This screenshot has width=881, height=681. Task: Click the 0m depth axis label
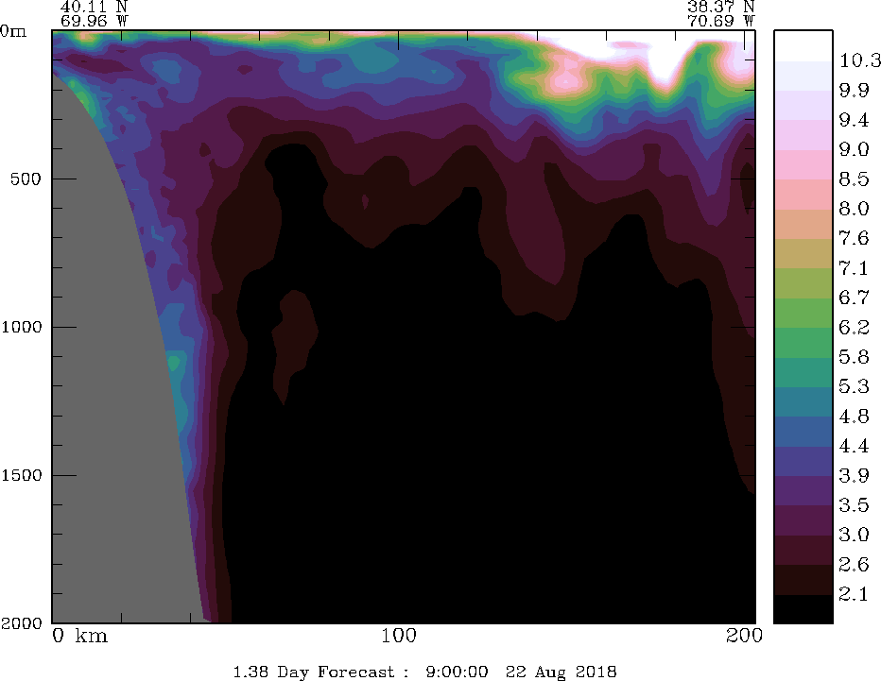13,31
